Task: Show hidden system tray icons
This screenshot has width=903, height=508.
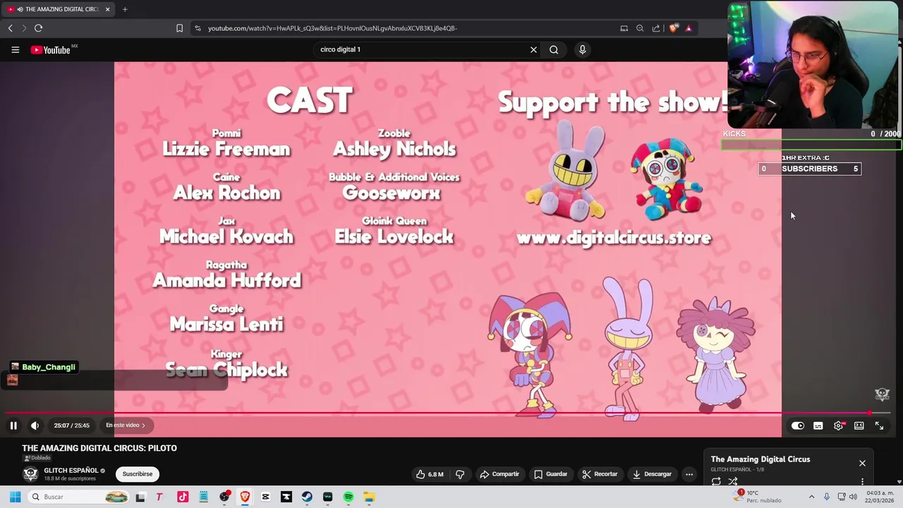Action: pyautogui.click(x=811, y=497)
